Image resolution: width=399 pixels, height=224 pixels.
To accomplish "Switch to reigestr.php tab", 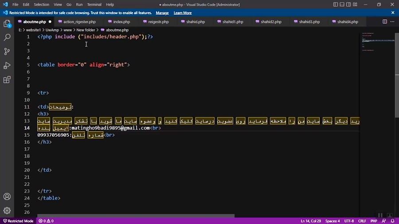I will (x=158, y=22).
